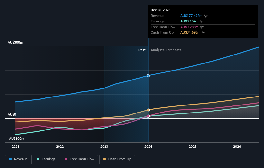Viewport: 264px width, 168px height.
Task: Click the Earnings label in the tooltip
Action: (158, 21)
